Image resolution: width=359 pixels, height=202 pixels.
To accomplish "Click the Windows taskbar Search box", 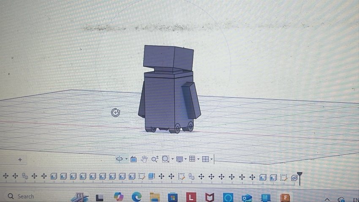I will pyautogui.click(x=21, y=196).
